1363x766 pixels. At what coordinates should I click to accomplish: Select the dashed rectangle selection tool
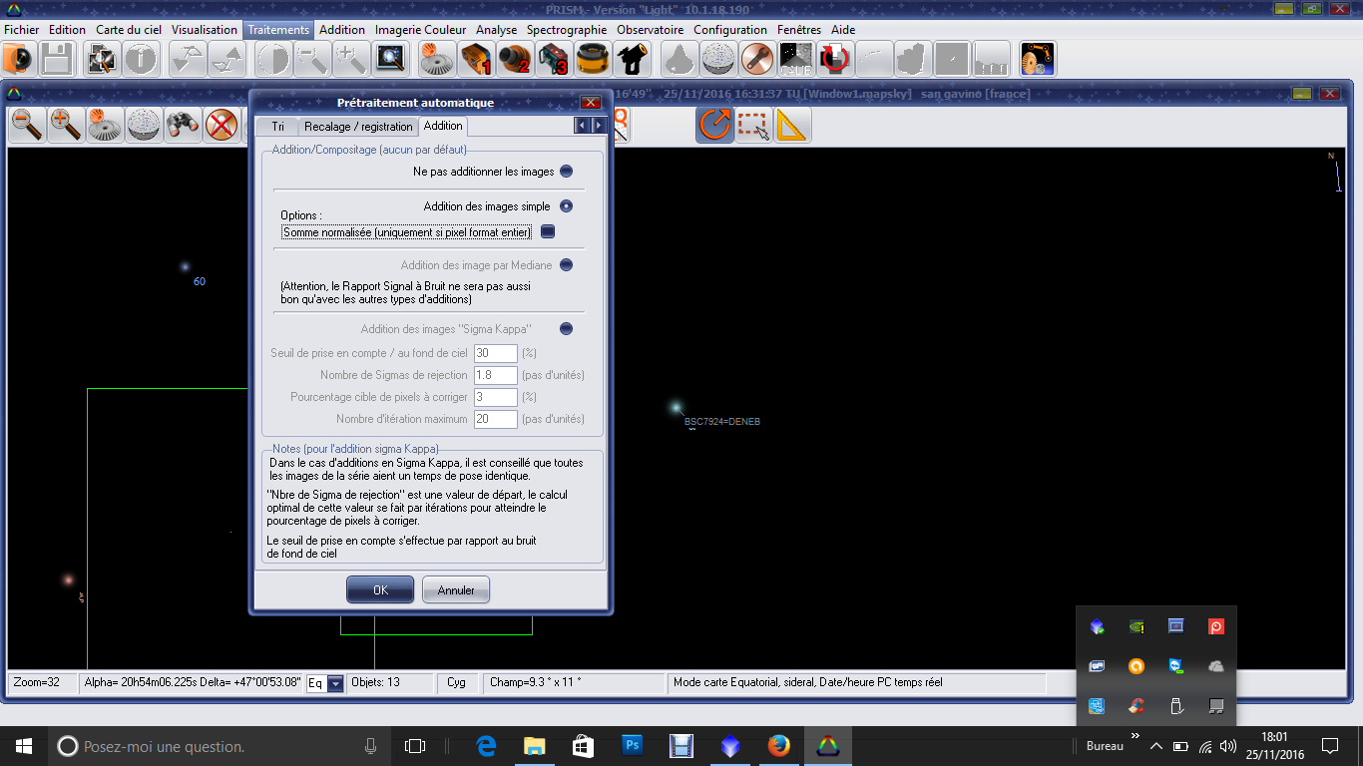(753, 125)
